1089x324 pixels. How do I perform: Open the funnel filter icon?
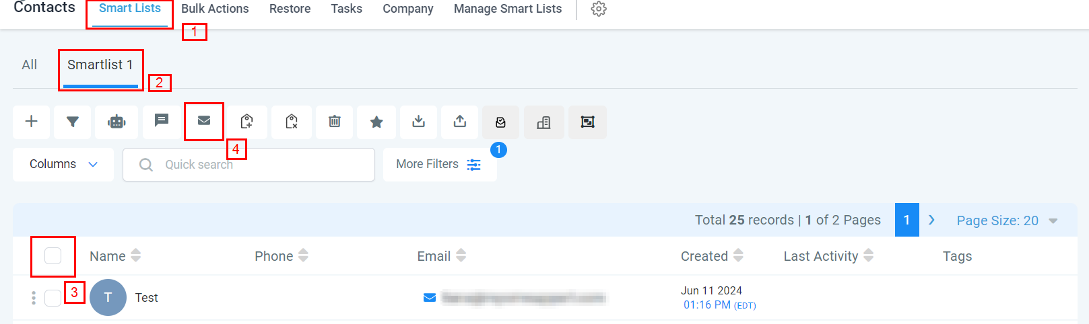tap(73, 122)
